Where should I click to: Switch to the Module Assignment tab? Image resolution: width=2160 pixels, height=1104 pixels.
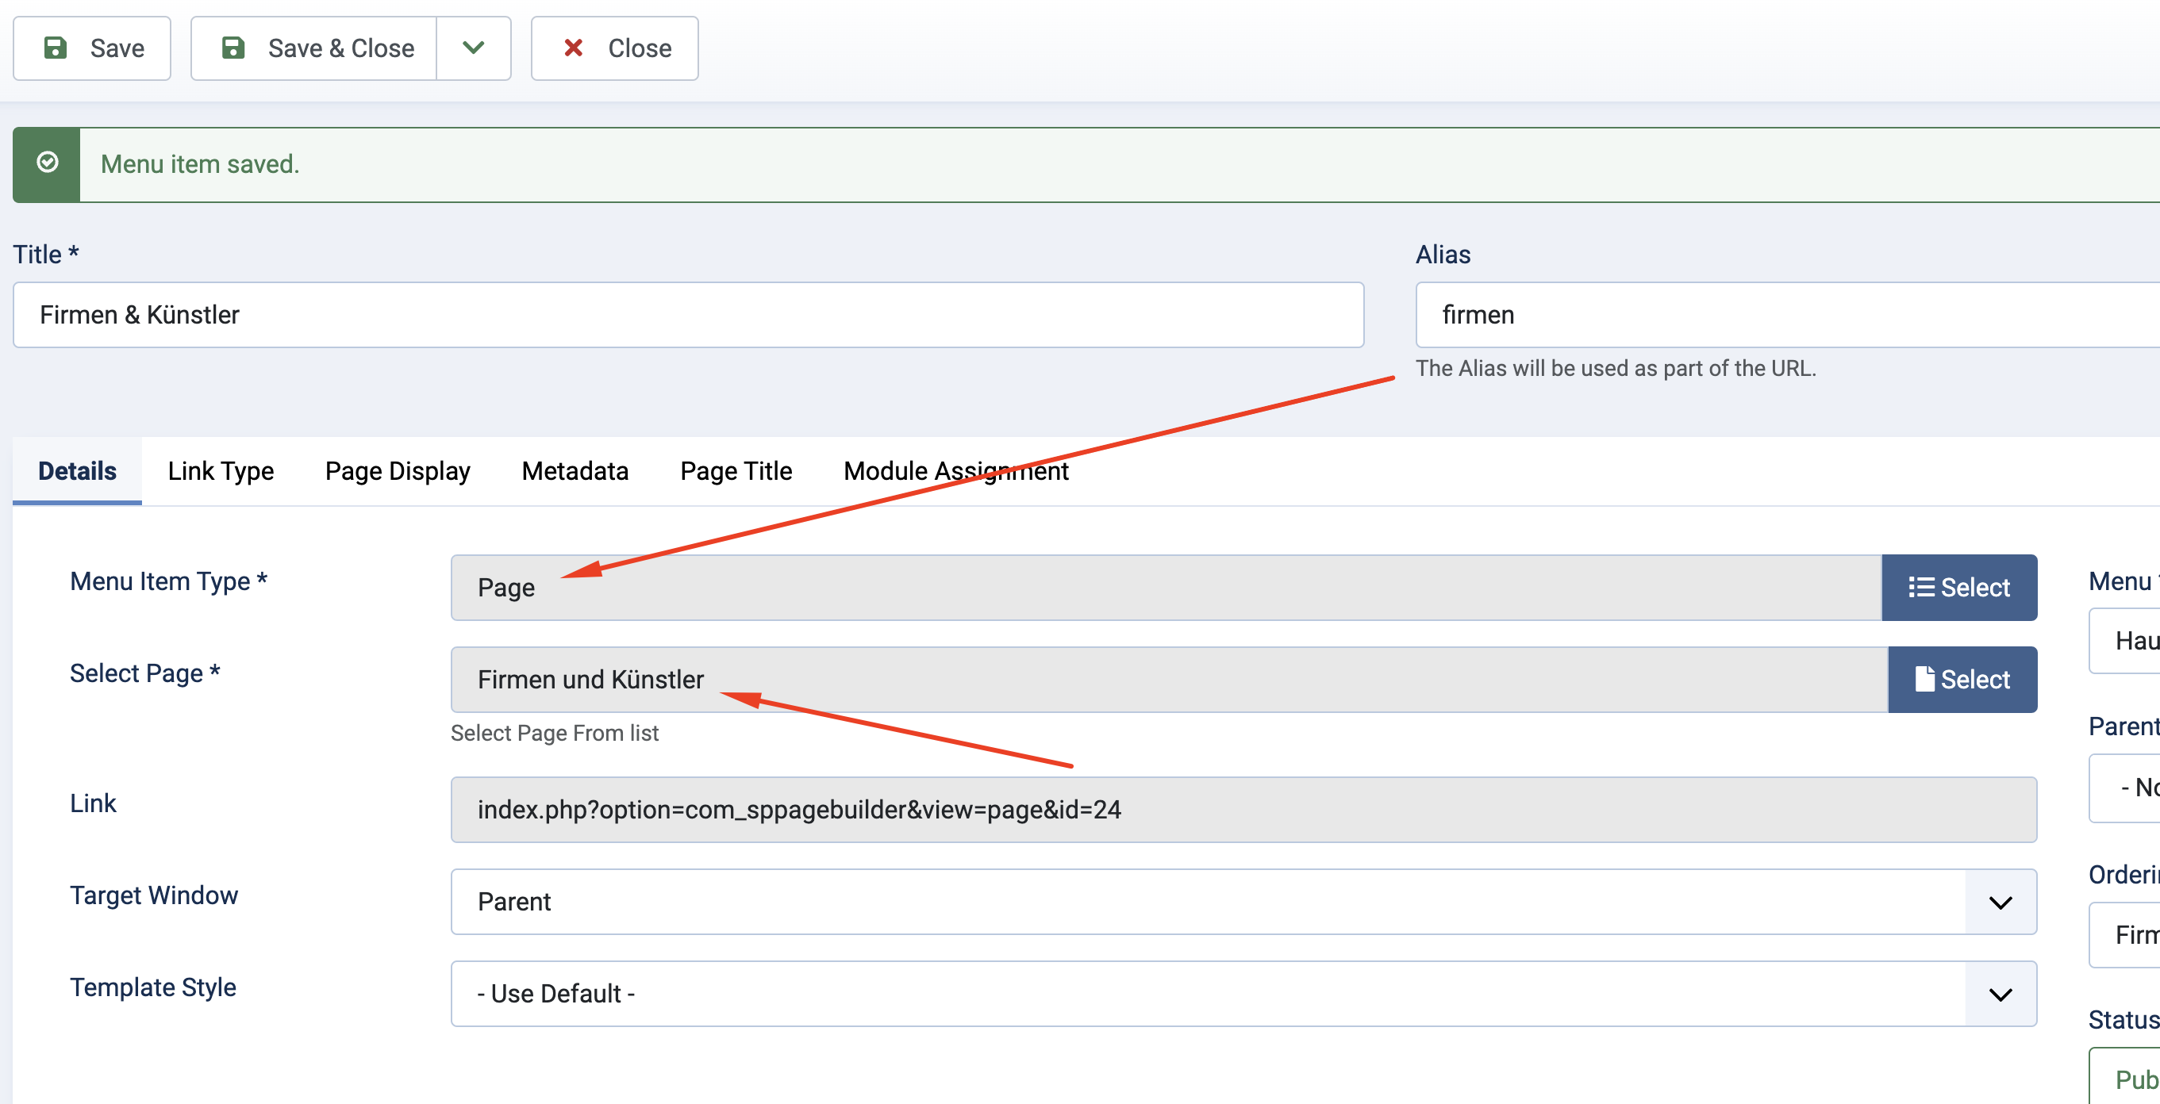pos(955,471)
